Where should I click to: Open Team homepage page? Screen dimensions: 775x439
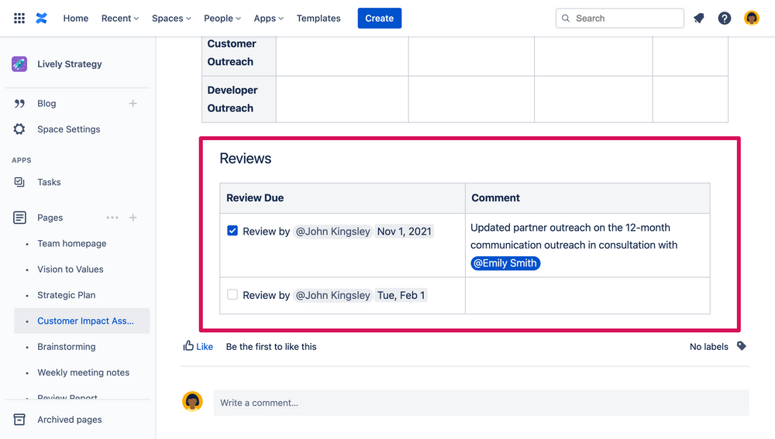pyautogui.click(x=71, y=243)
